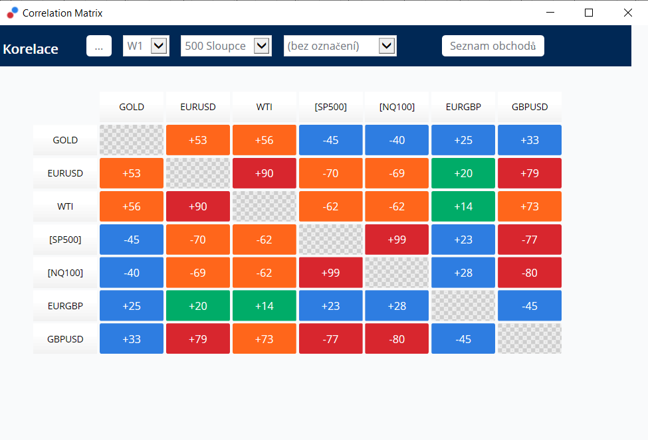Open the W1 timeframe dropdown
Image resolution: width=648 pixels, height=440 pixels.
point(146,46)
